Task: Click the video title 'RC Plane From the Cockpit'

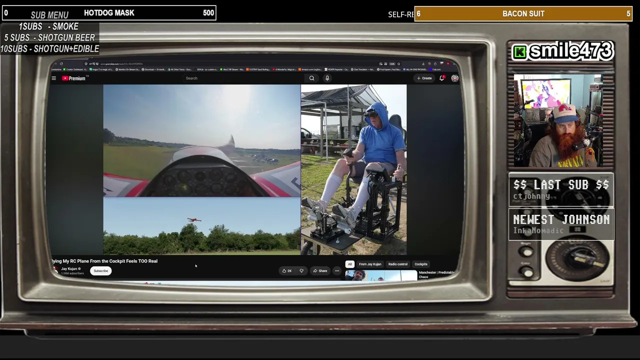Action: tap(104, 261)
